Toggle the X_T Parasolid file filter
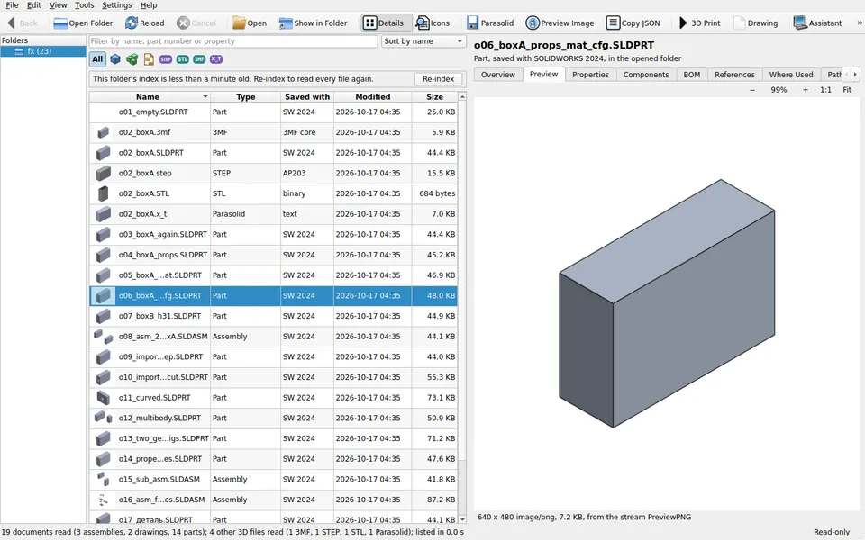The width and height of the screenshot is (865, 540). (216, 59)
